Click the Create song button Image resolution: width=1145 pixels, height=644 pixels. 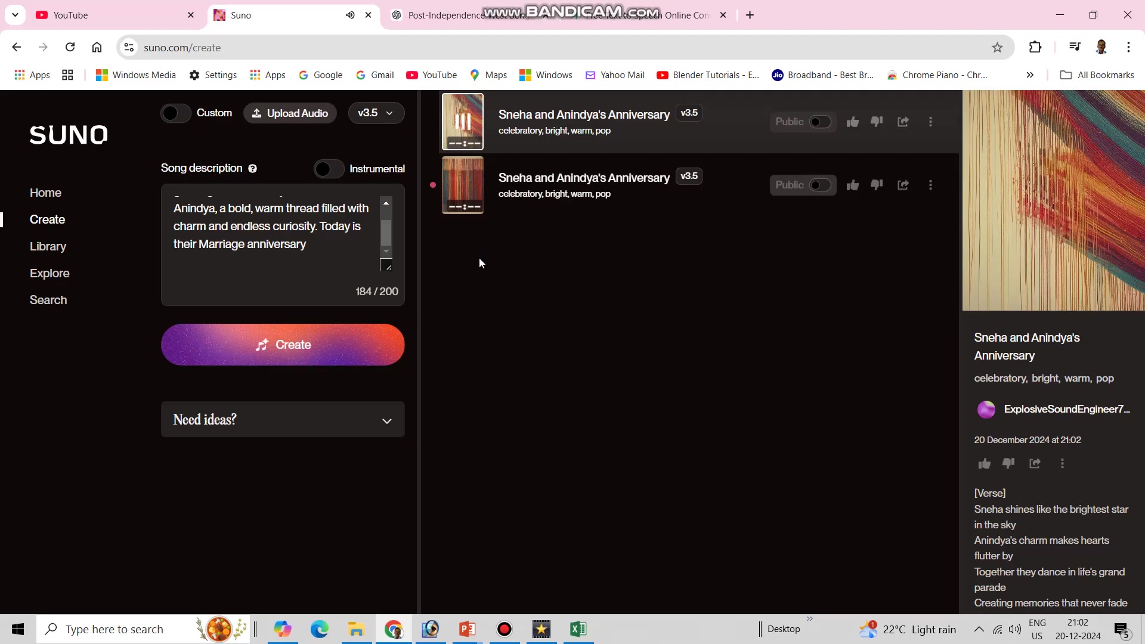(x=283, y=345)
